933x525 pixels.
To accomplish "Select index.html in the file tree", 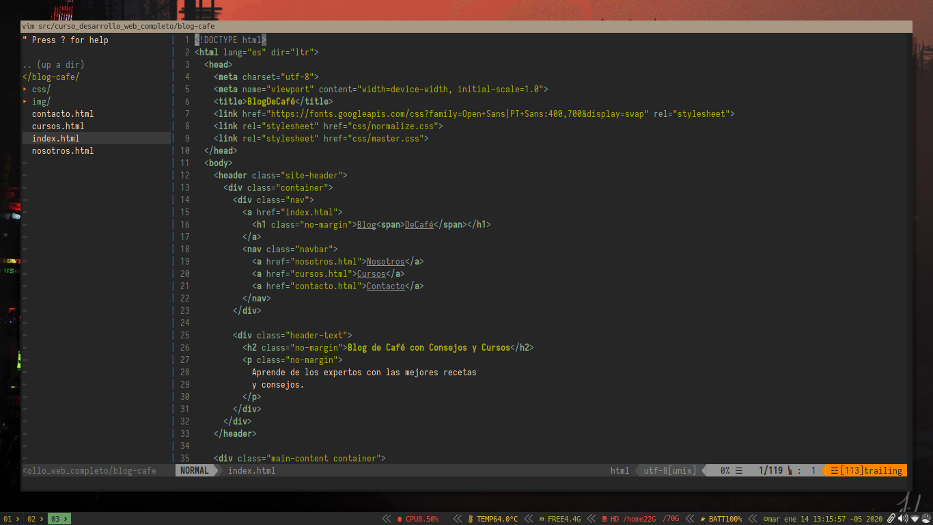I will tap(55, 138).
